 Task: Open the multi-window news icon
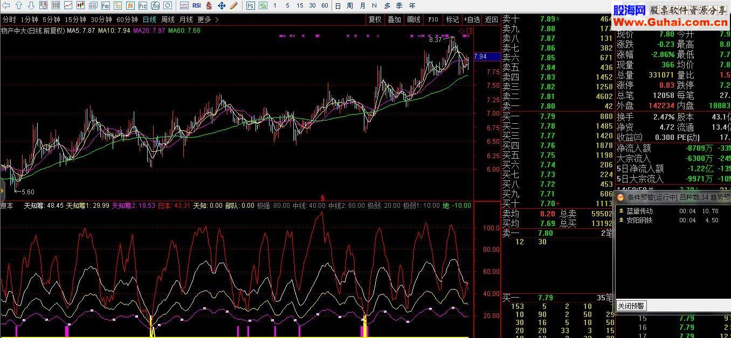(x=93, y=5)
